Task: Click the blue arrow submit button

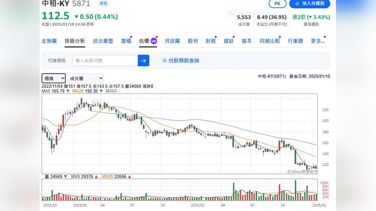Action: tap(143, 60)
